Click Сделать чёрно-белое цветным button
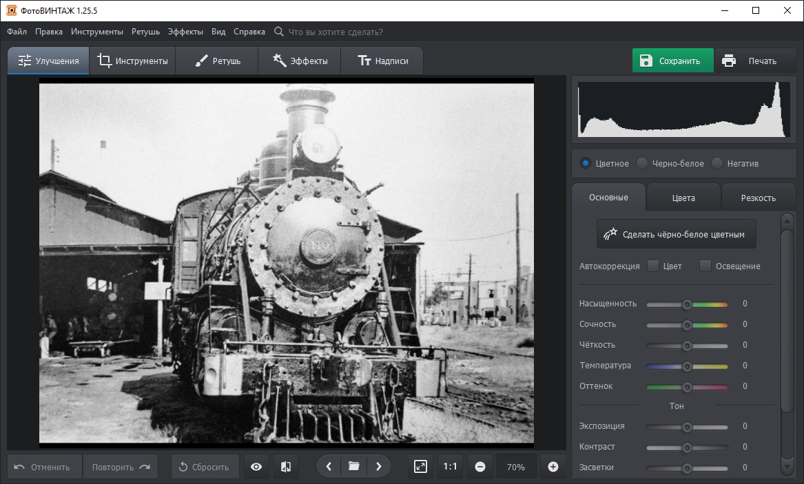The width and height of the screenshot is (804, 484). 676,234
